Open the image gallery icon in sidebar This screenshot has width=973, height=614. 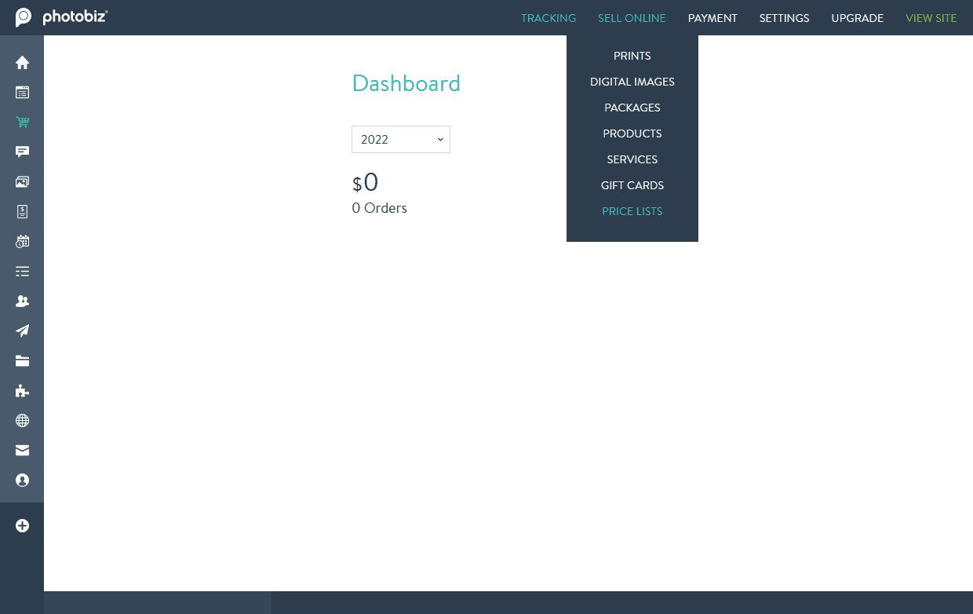22,182
